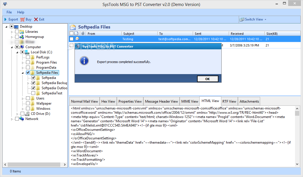Expand the CD Drive (D:) node
The image size is (303, 177).
[17, 114]
